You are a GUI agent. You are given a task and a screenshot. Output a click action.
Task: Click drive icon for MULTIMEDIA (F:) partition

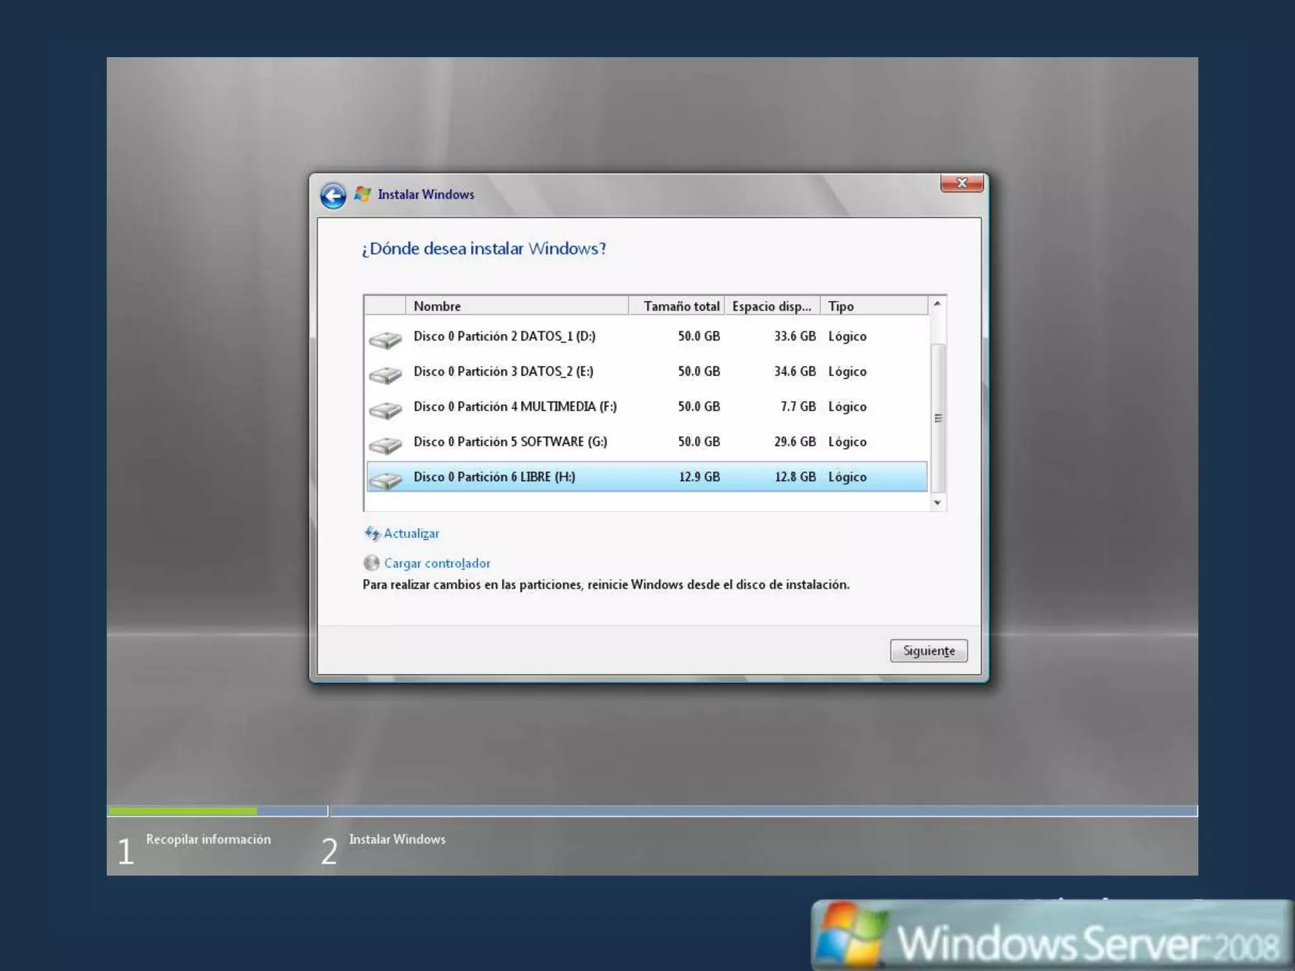385,410
